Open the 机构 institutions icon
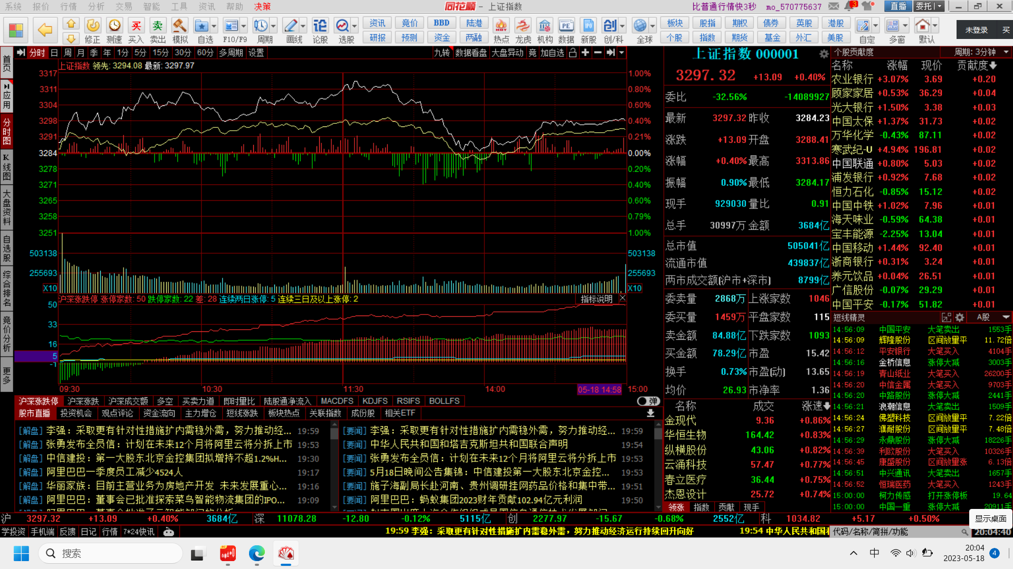Screen dimensions: 1013x569 pos(544,31)
